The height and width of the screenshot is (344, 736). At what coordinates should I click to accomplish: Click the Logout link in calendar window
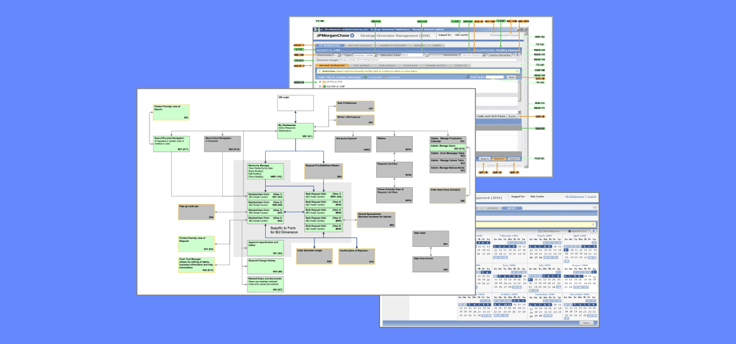tap(591, 197)
